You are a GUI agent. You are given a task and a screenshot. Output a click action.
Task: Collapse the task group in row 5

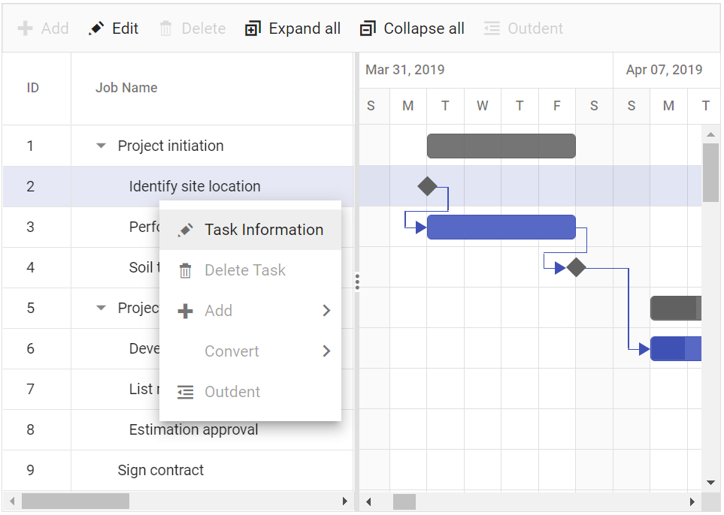click(x=101, y=308)
